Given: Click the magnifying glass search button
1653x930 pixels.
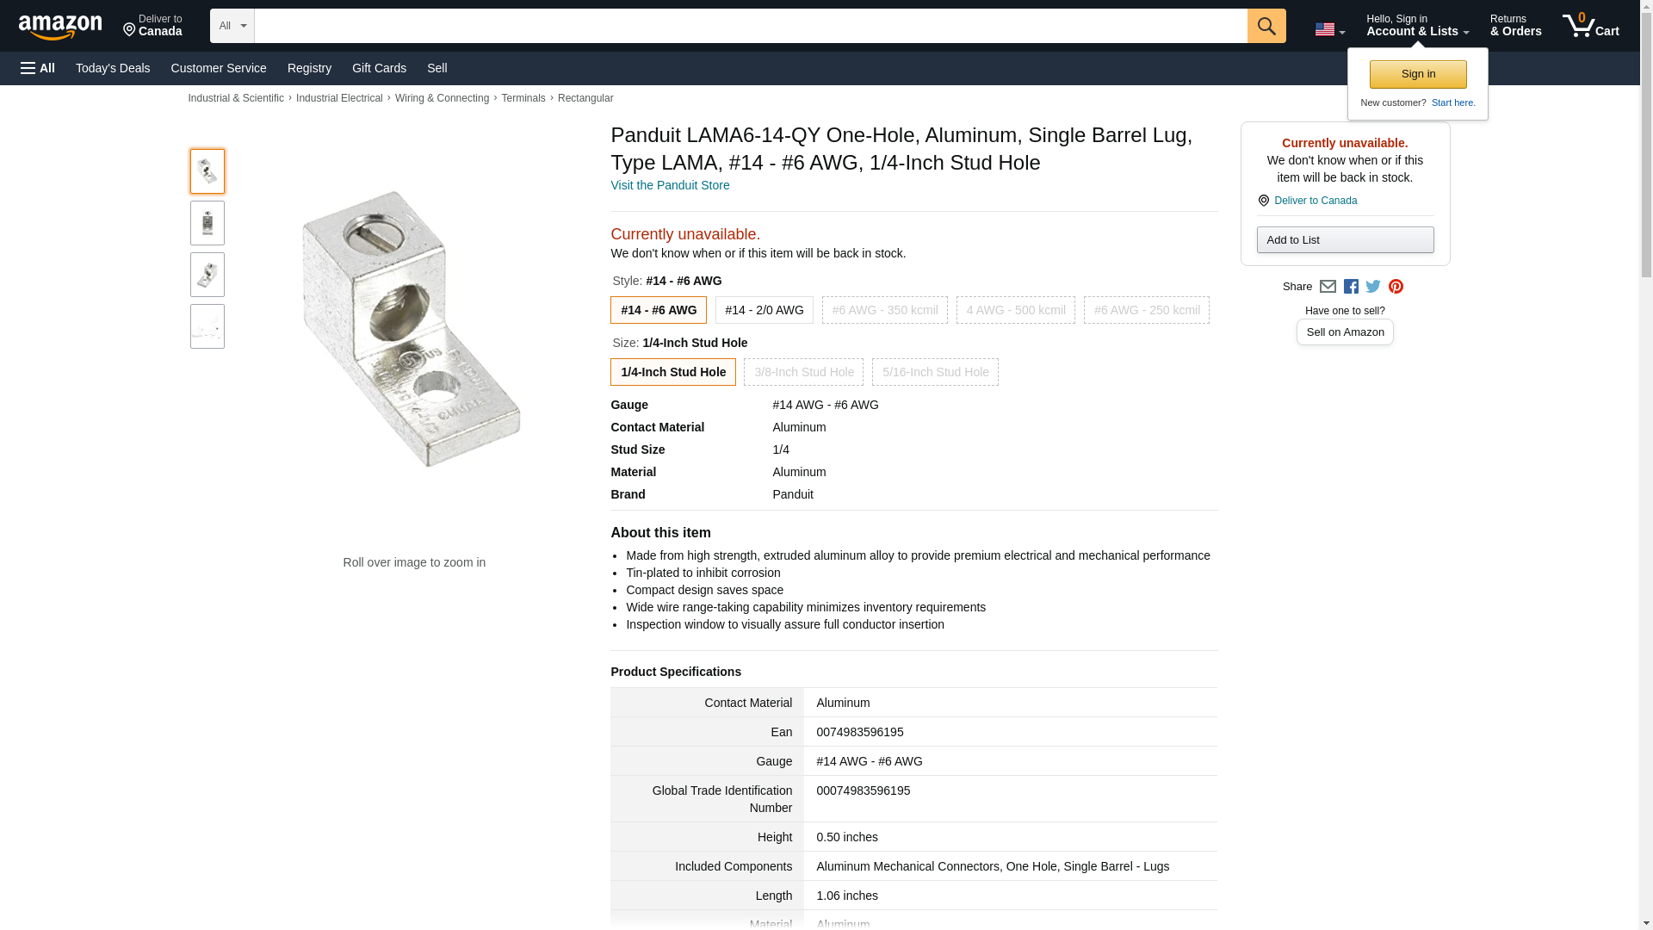Looking at the screenshot, I should click(x=1266, y=26).
